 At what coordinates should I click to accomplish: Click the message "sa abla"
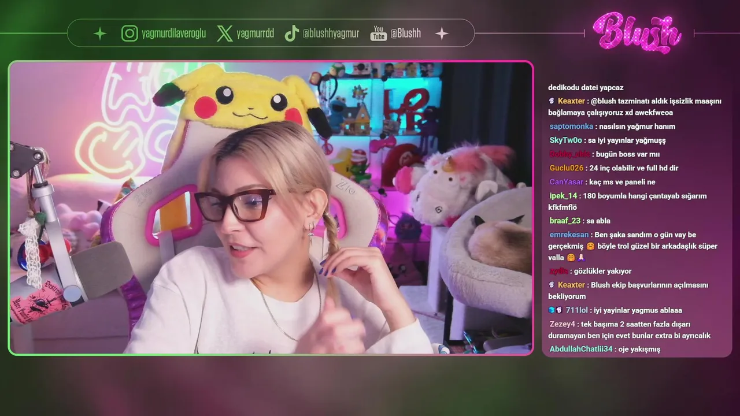pos(598,221)
